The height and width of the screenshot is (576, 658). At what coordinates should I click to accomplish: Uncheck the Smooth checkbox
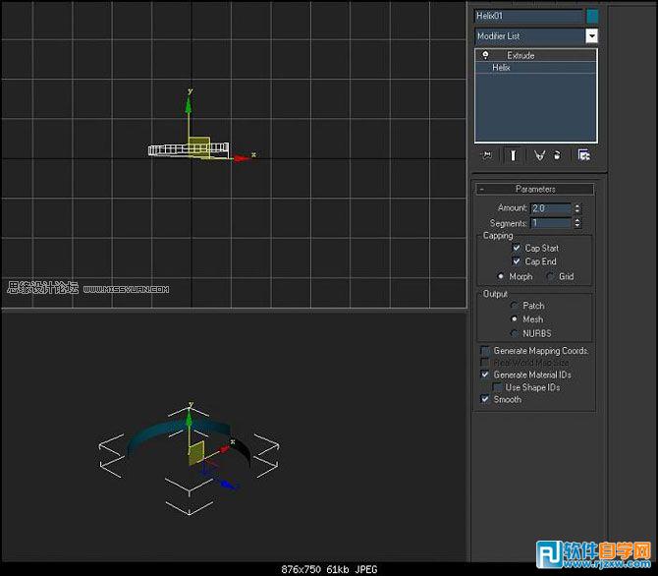click(485, 399)
